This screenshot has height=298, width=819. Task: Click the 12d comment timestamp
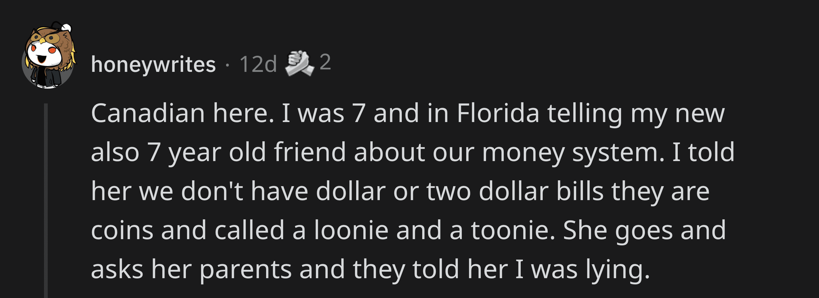(x=258, y=64)
